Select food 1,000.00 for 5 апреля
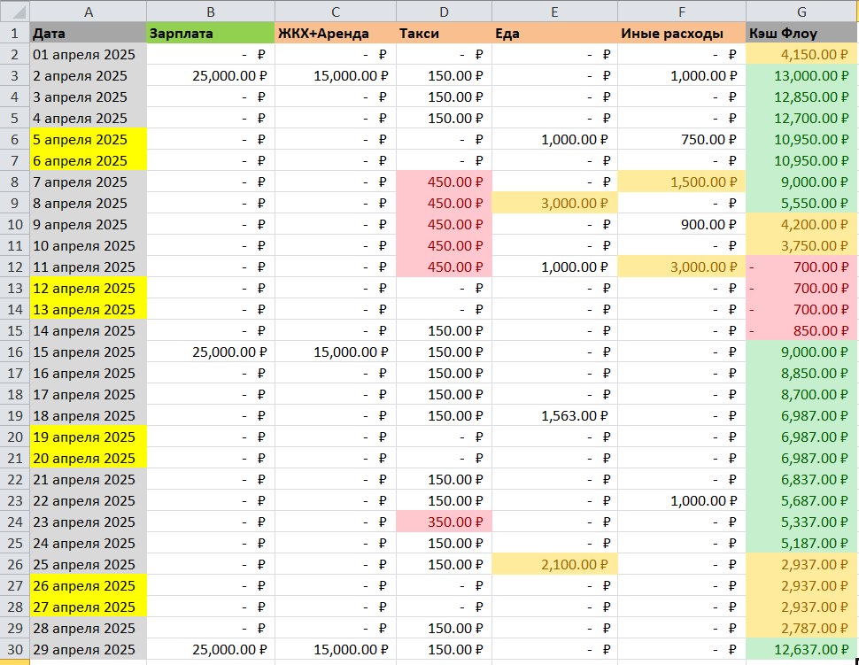 point(554,139)
